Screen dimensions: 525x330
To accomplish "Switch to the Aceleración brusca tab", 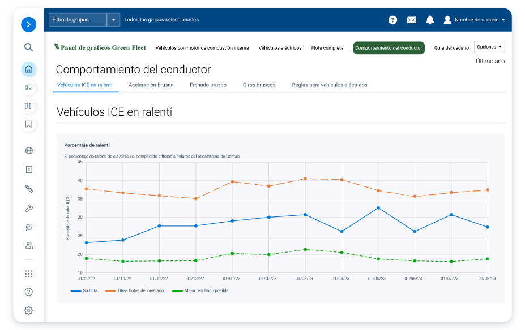I will [151, 85].
